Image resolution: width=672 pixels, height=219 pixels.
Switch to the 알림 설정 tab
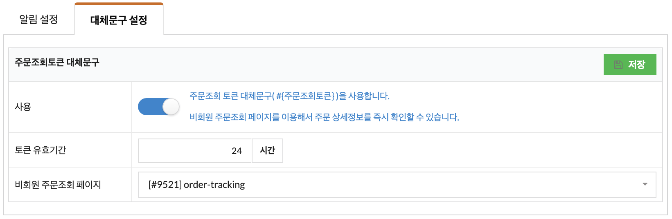tap(39, 19)
